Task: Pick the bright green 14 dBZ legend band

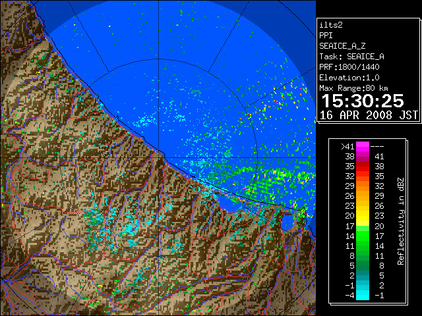Action: coord(363,236)
